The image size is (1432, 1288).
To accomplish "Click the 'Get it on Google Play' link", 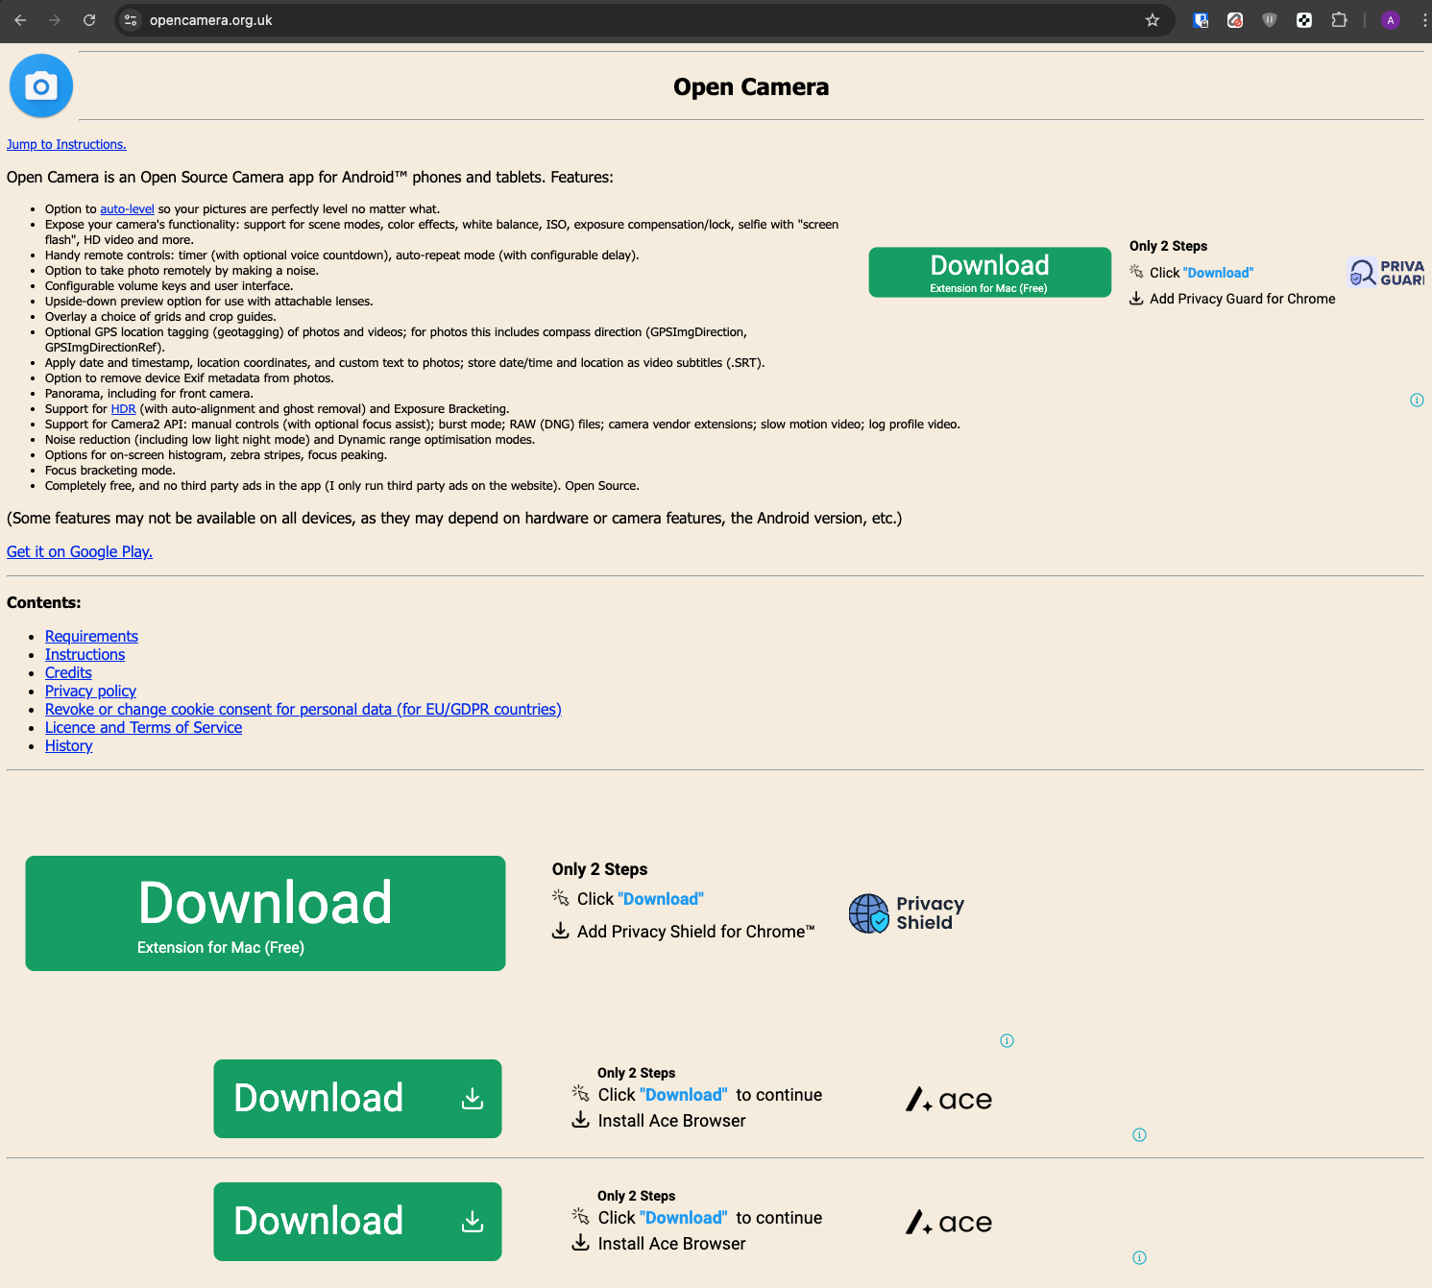I will 80,551.
